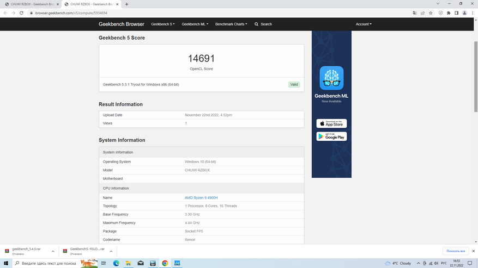This screenshot has width=478, height=268.
Task: Toggle the browser side panel icon
Action: (x=456, y=13)
